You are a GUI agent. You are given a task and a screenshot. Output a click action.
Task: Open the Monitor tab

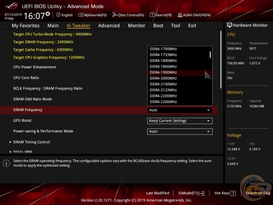pyautogui.click(x=136, y=26)
